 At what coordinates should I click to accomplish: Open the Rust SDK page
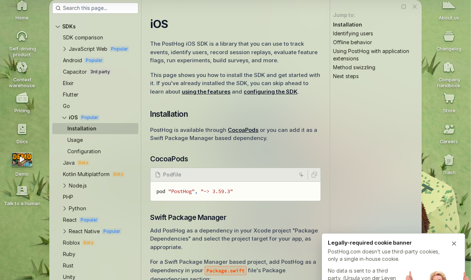pyautogui.click(x=68, y=266)
